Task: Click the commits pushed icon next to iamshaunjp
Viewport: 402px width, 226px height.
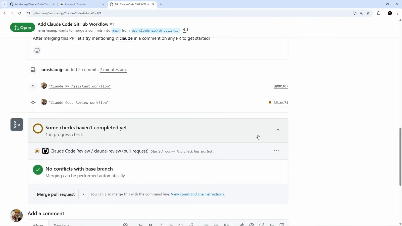Action: coord(33,70)
